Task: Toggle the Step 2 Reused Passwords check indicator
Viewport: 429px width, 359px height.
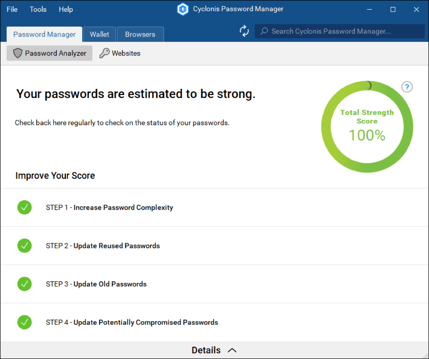Action: 24,246
